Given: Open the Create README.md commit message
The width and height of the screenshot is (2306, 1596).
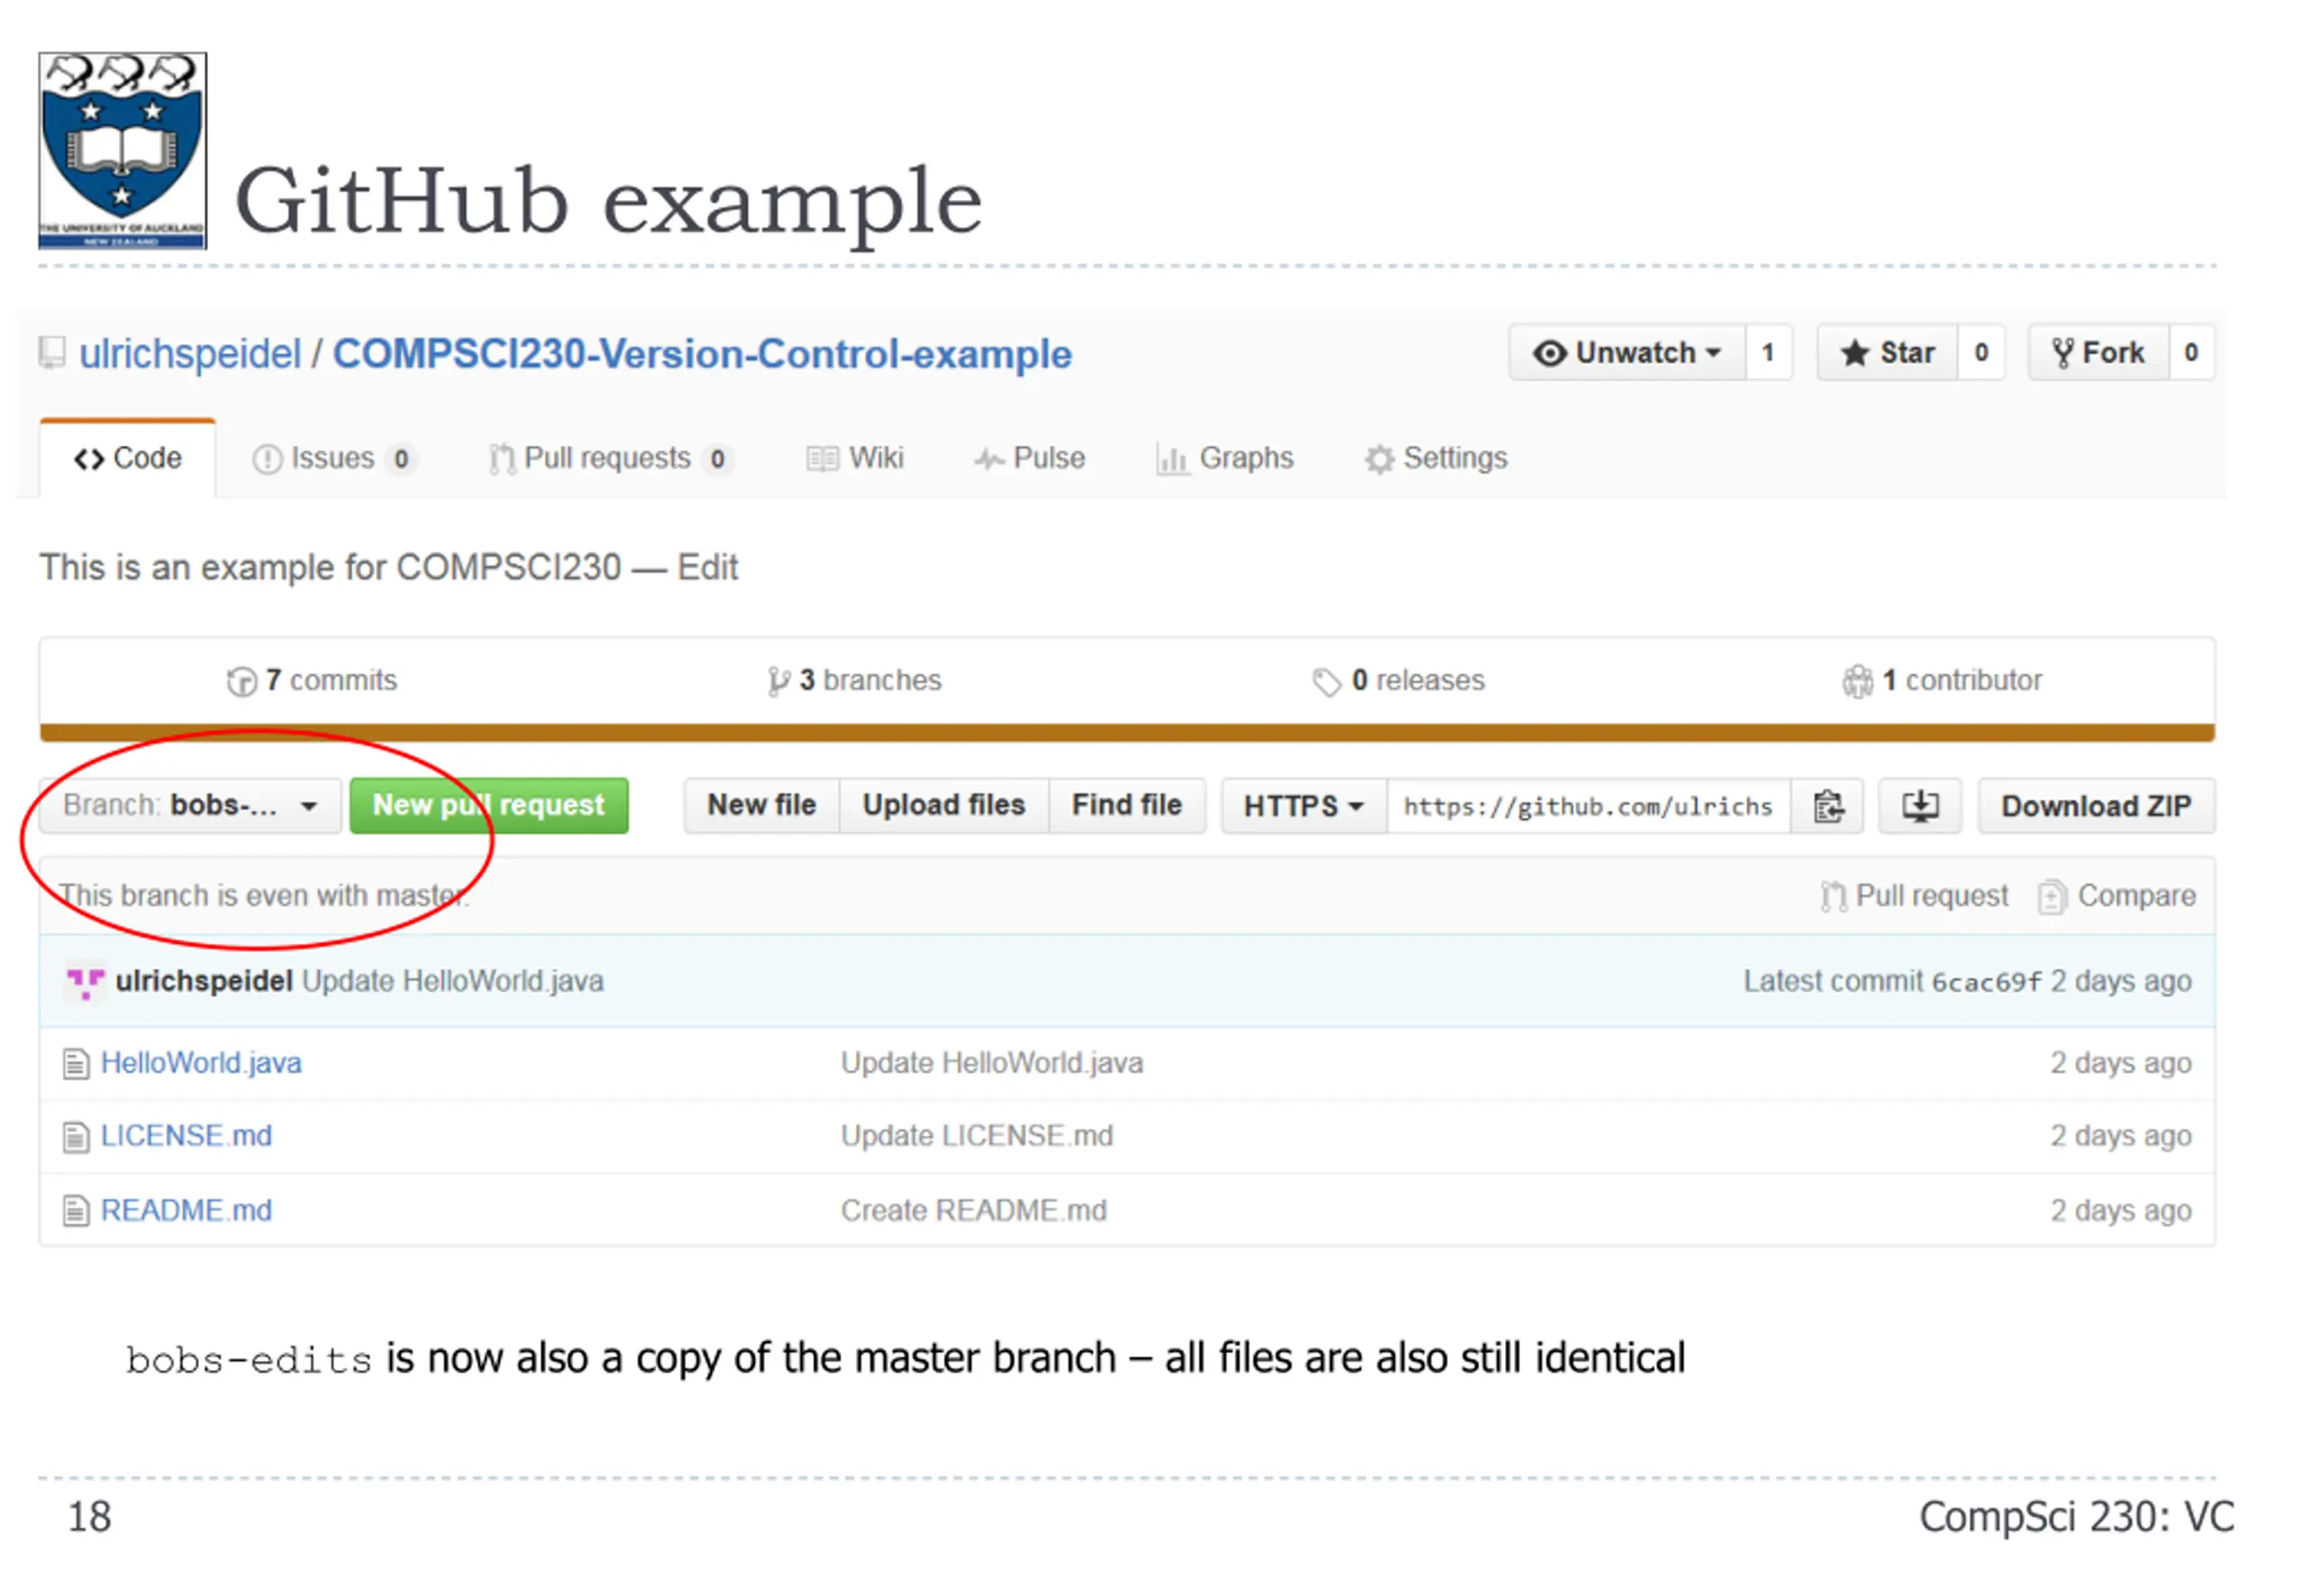Looking at the screenshot, I should 973,1211.
